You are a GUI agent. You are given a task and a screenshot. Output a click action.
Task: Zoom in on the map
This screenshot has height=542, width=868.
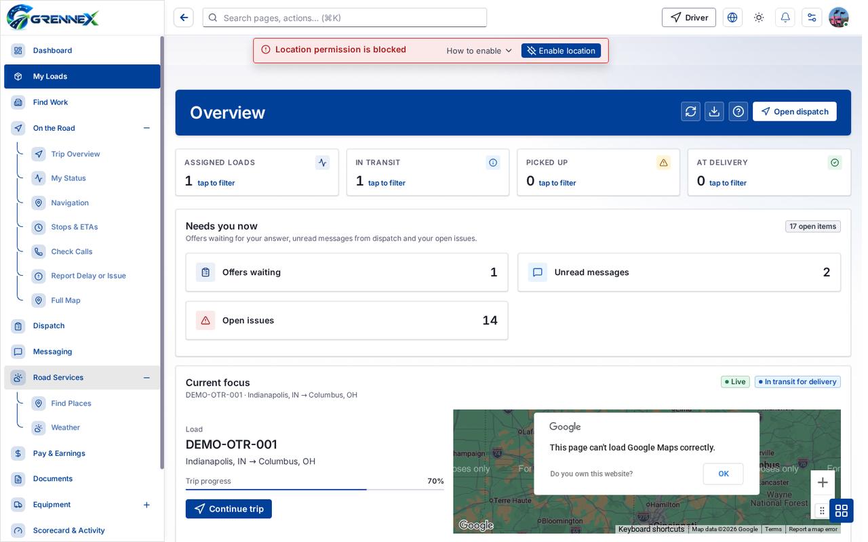[823, 482]
